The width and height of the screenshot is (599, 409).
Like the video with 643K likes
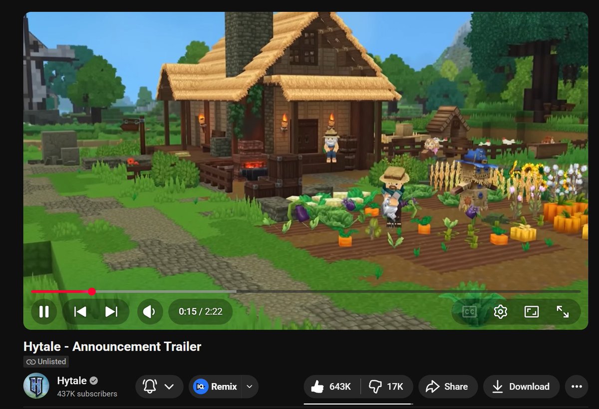(x=332, y=387)
